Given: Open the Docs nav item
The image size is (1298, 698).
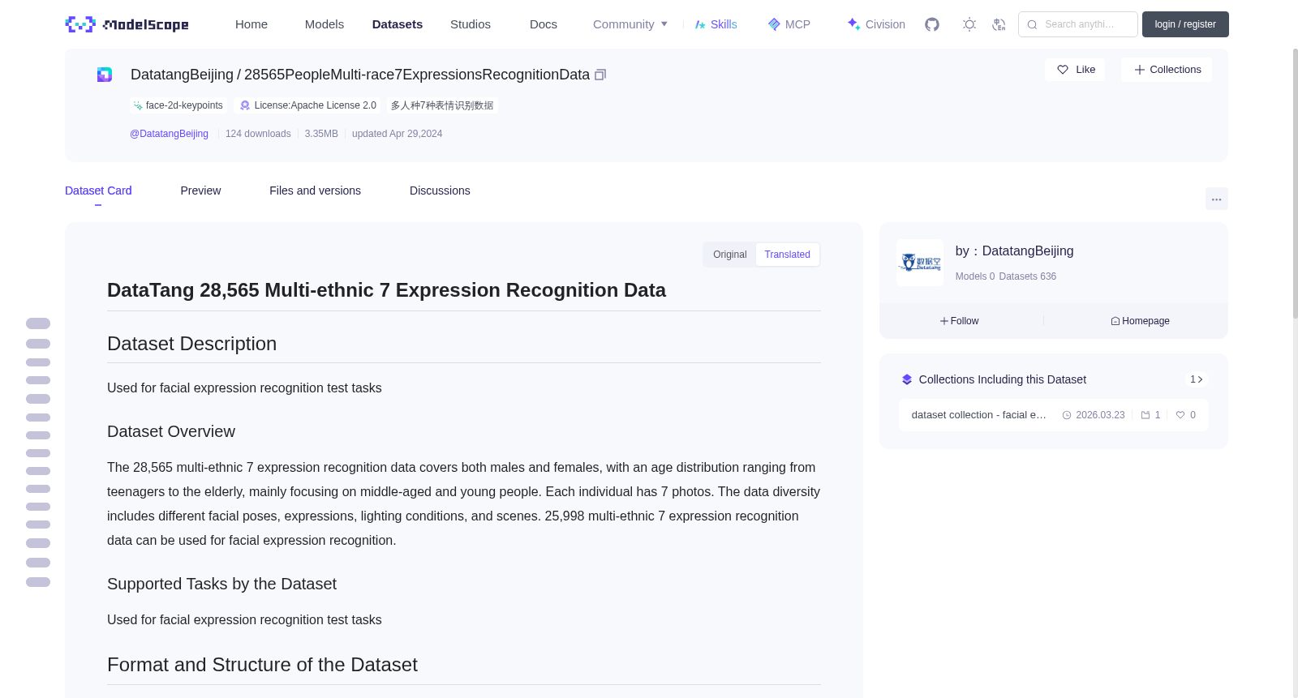Looking at the screenshot, I should point(544,24).
